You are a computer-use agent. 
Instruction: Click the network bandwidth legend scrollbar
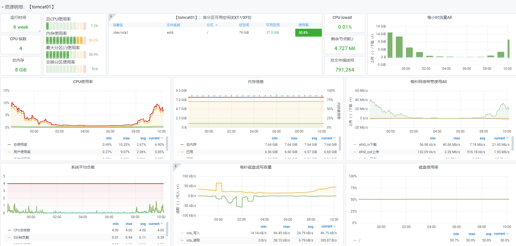coord(513,144)
